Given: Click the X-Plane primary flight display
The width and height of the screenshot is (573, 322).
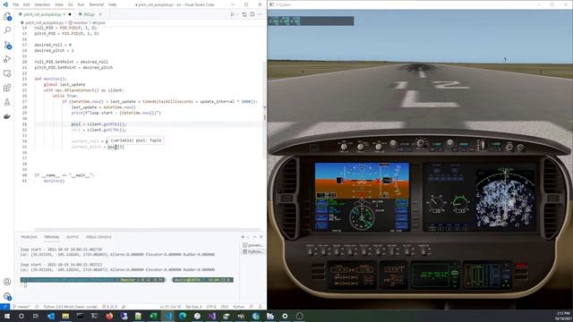Looking at the screenshot, I should pyautogui.click(x=362, y=197).
